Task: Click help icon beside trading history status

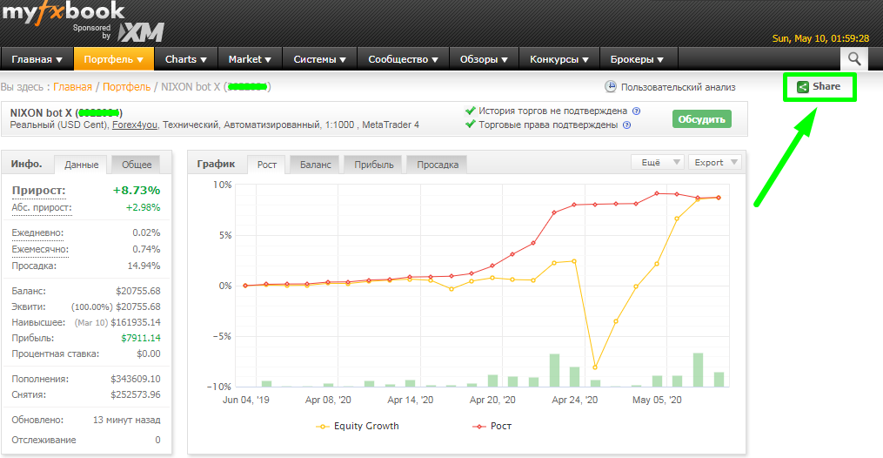Action: tap(636, 111)
